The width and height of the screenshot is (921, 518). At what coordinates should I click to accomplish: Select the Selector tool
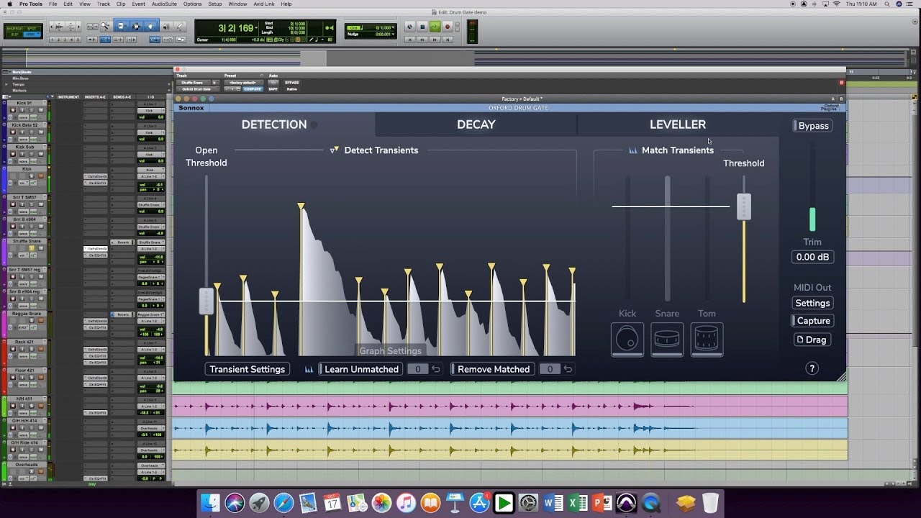click(136, 26)
